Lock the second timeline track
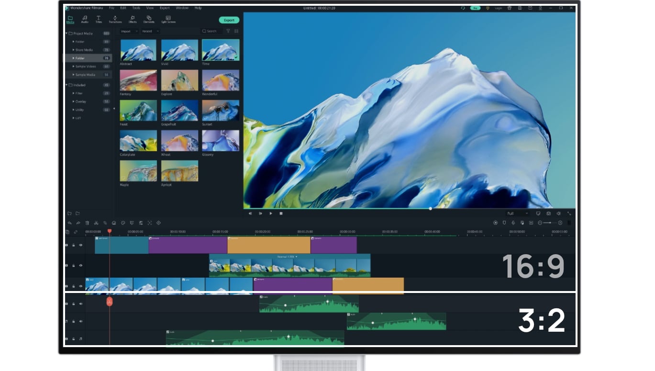Image resolution: width=655 pixels, height=371 pixels. 73,265
